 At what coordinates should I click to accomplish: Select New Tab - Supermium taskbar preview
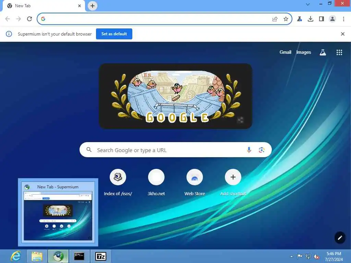(58, 212)
